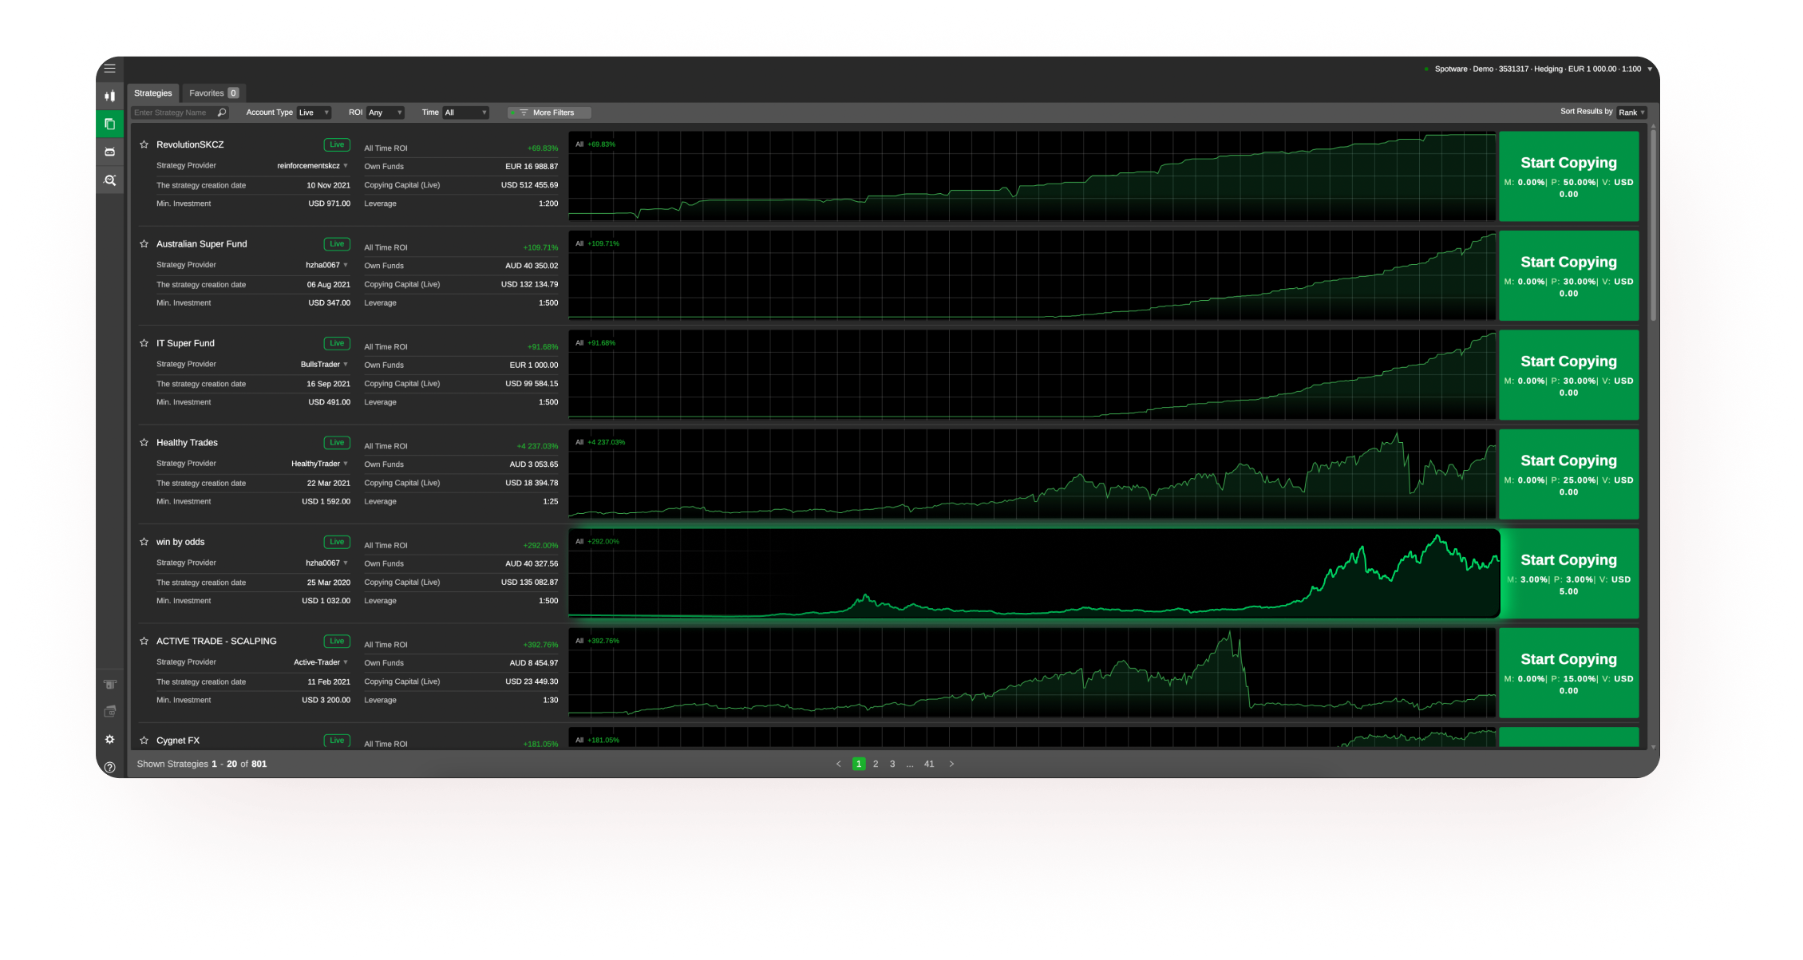The image size is (1803, 960).
Task: Expand reinforcementskcz provider dropdown
Action: [x=346, y=166]
